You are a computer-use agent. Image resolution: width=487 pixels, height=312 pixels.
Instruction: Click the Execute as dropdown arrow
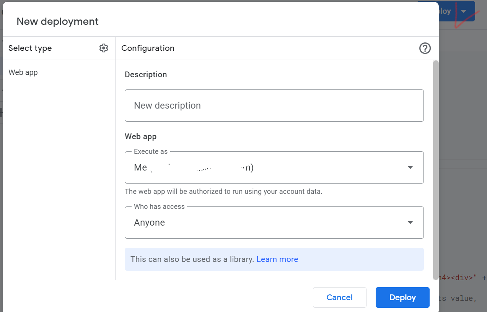[x=410, y=167]
